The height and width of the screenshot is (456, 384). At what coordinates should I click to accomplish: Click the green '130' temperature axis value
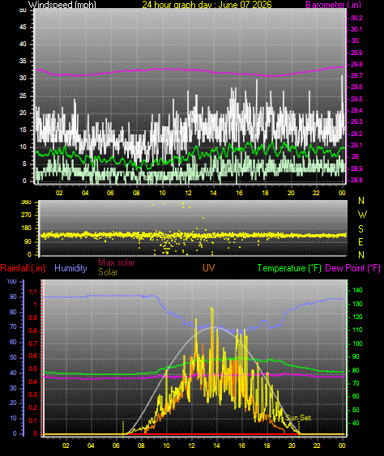(357, 304)
